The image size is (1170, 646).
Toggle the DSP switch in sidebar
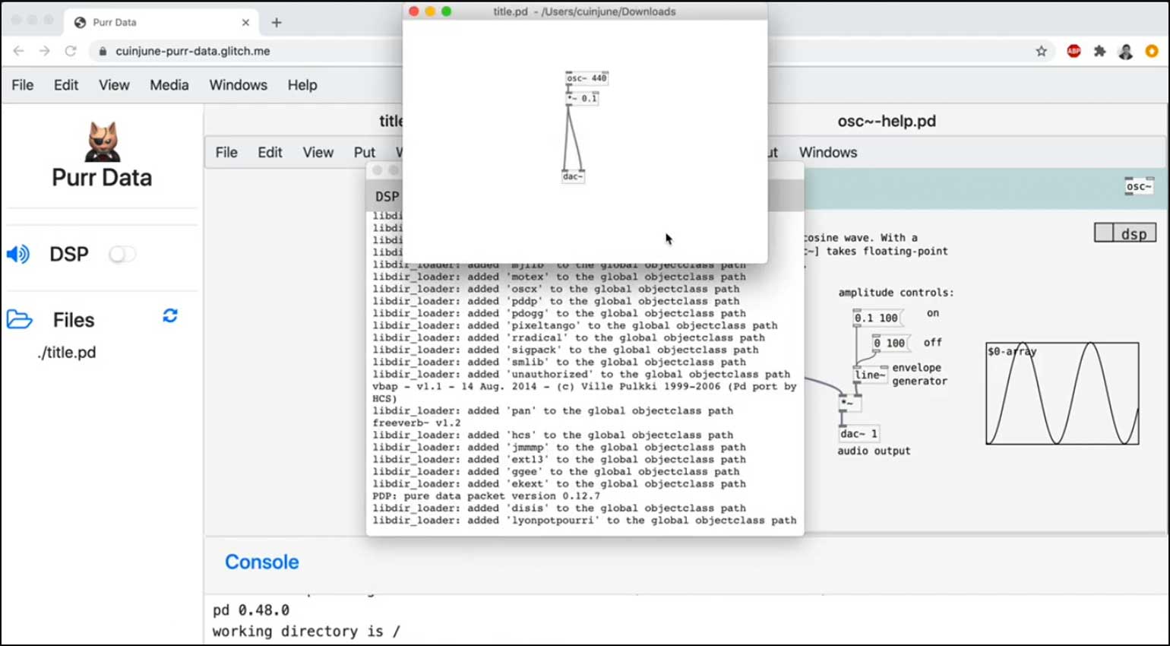click(122, 254)
